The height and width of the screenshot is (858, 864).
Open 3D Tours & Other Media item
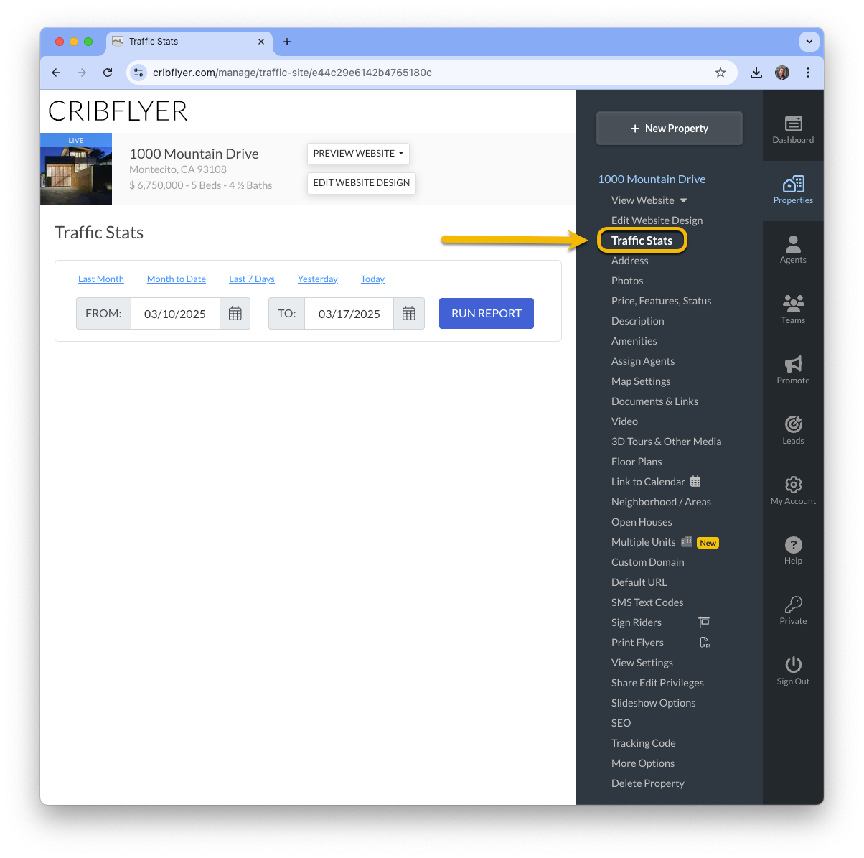(x=667, y=442)
